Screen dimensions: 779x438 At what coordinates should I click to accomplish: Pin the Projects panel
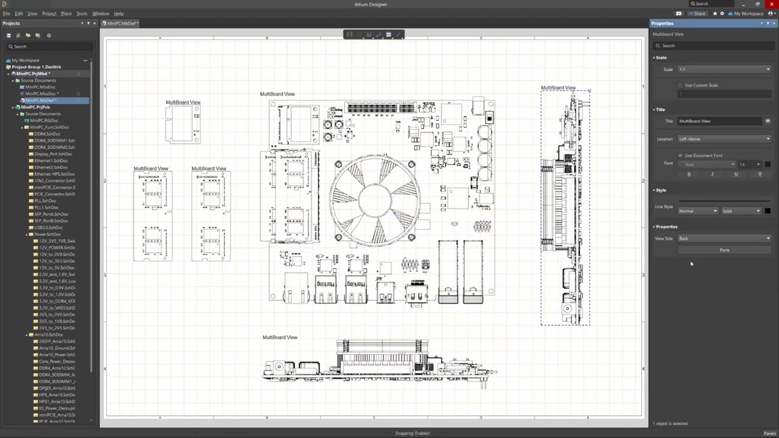point(88,23)
